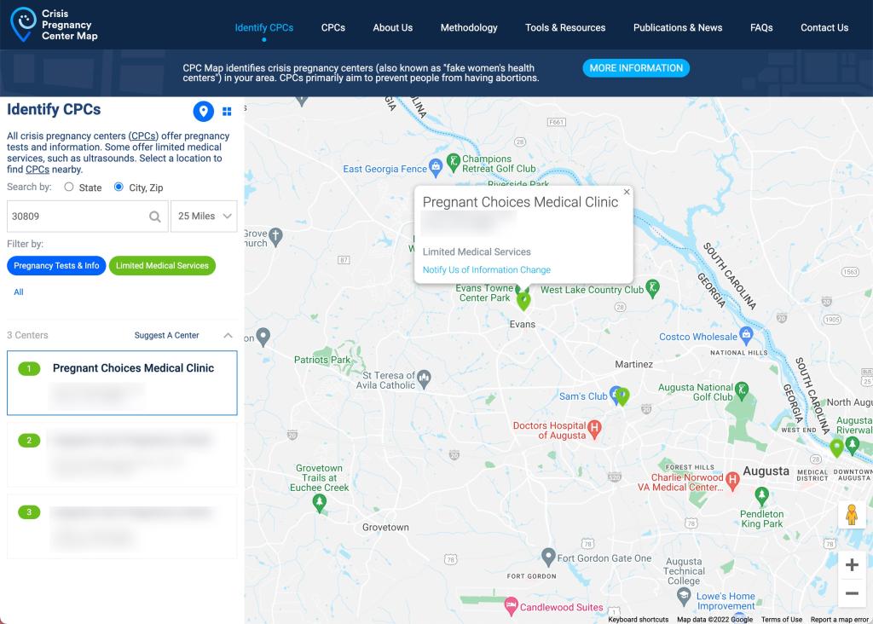
Task: Go to Tools & Resources menu
Action: coord(565,28)
